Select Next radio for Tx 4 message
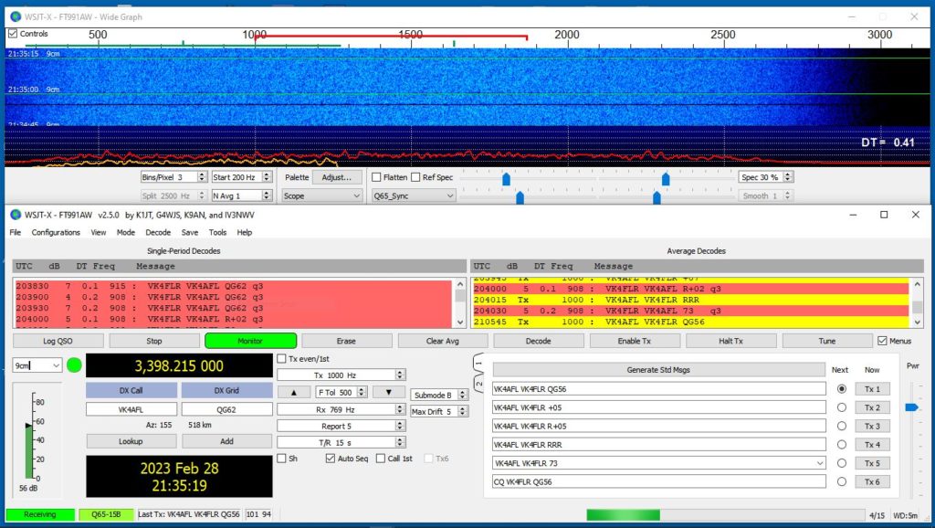 click(x=841, y=445)
